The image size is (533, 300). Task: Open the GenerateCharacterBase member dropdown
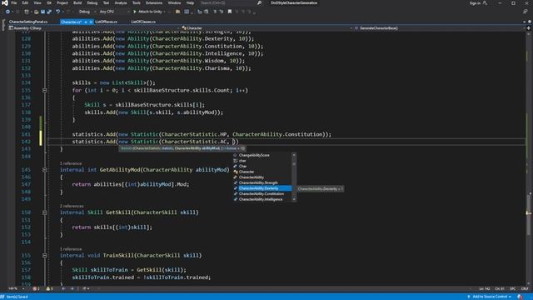(x=440, y=28)
